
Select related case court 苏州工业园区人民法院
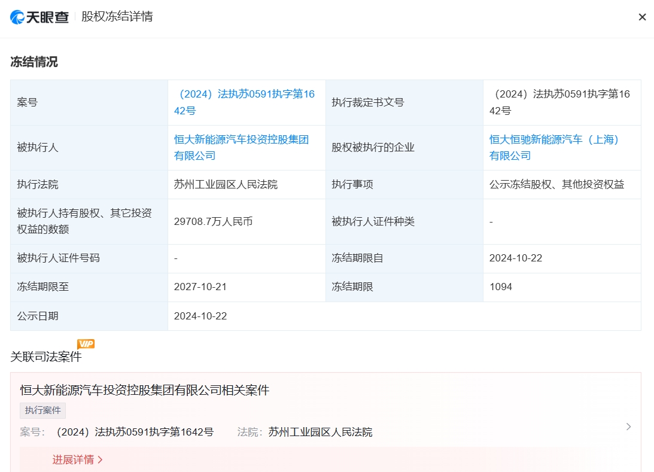click(x=320, y=432)
